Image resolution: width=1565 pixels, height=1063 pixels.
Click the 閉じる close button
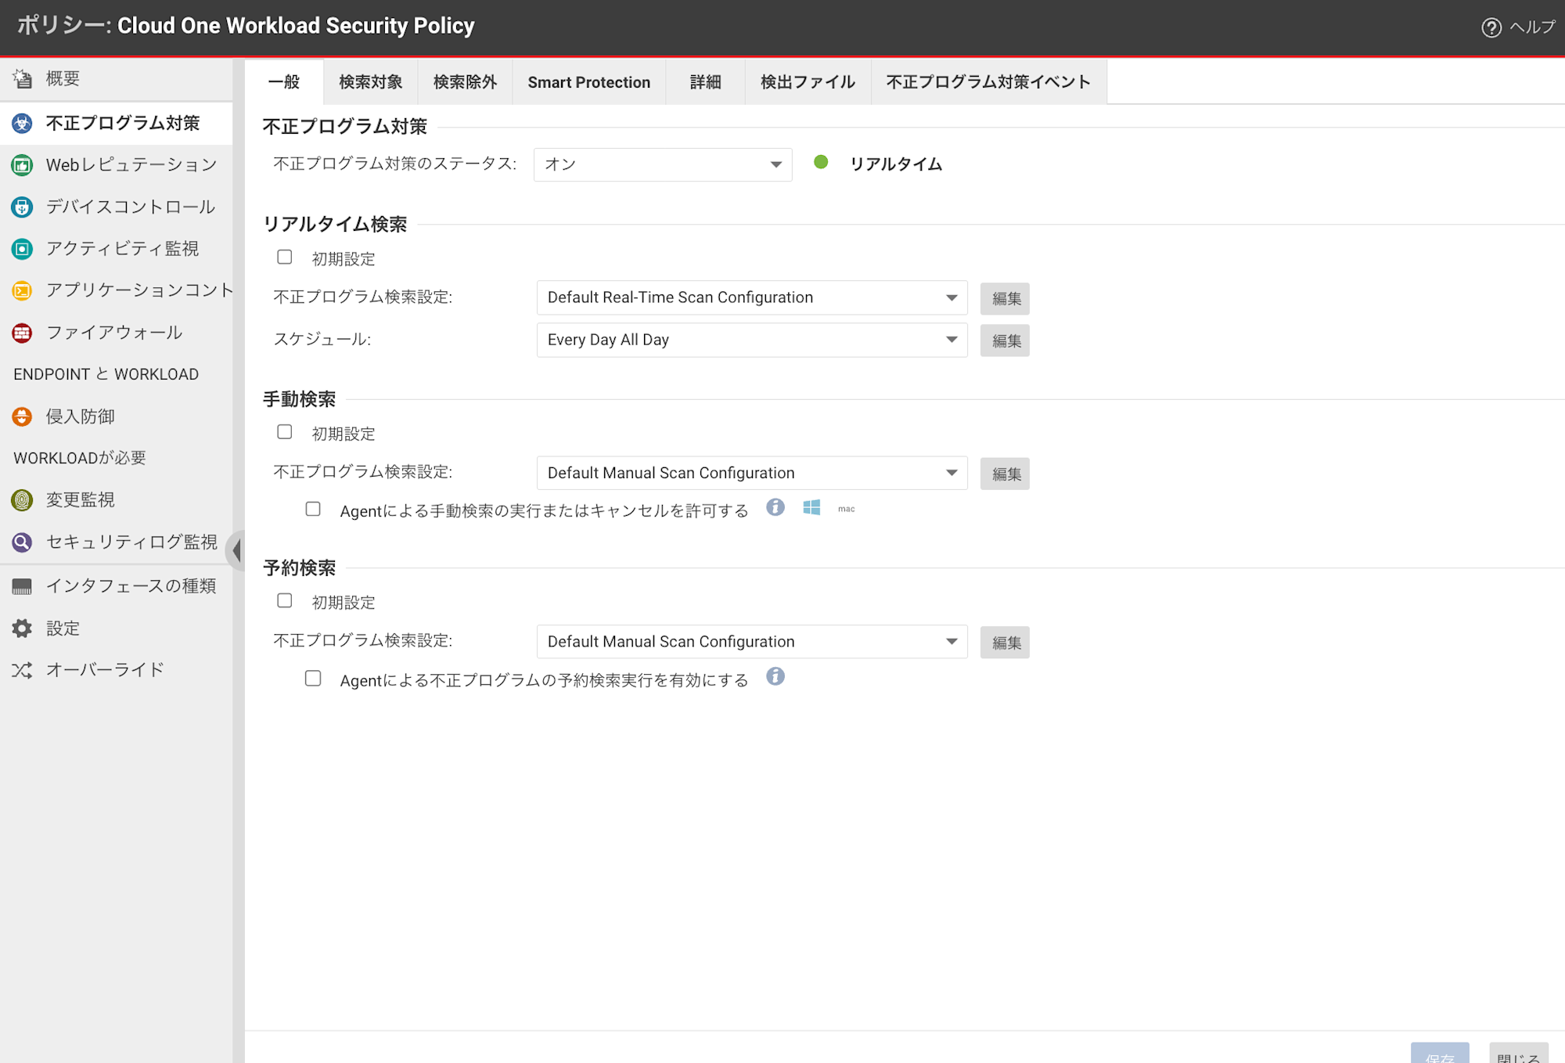coord(1518,1053)
